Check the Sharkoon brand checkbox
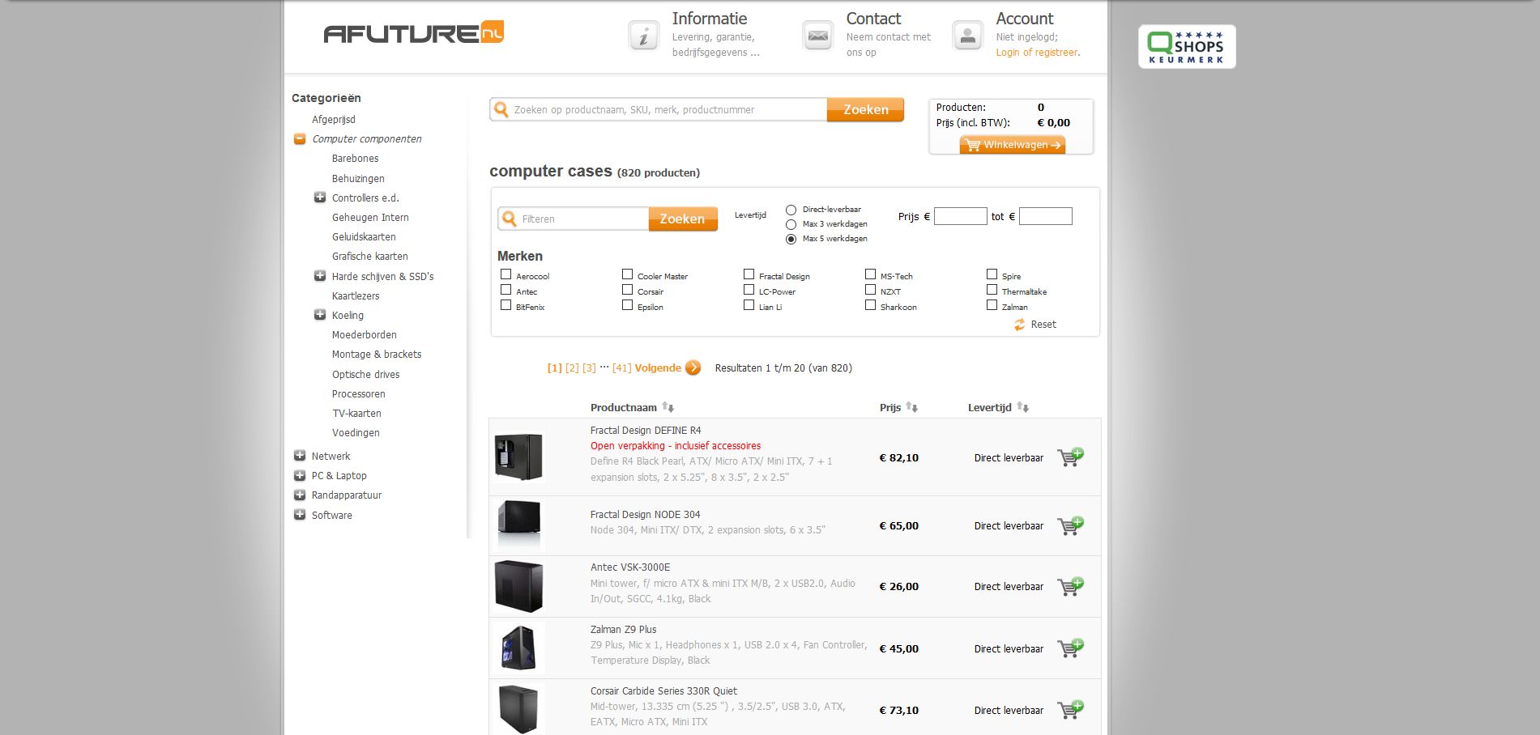This screenshot has height=735, width=1540. coord(870,305)
